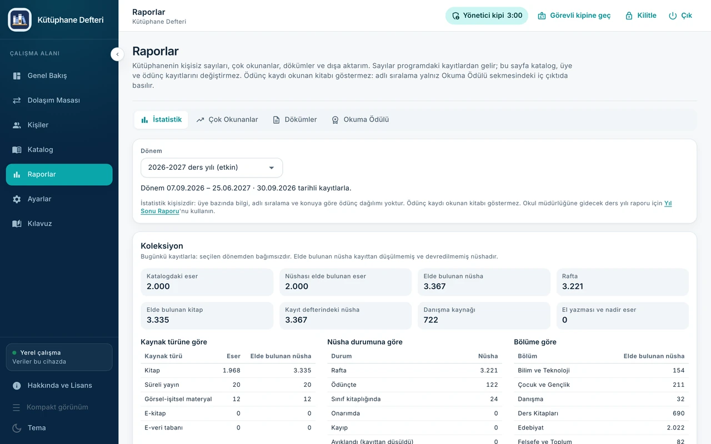The image size is (711, 444).
Task: Open the Dönem dropdown for 2026-2027 ders yılı
Action: (x=212, y=168)
